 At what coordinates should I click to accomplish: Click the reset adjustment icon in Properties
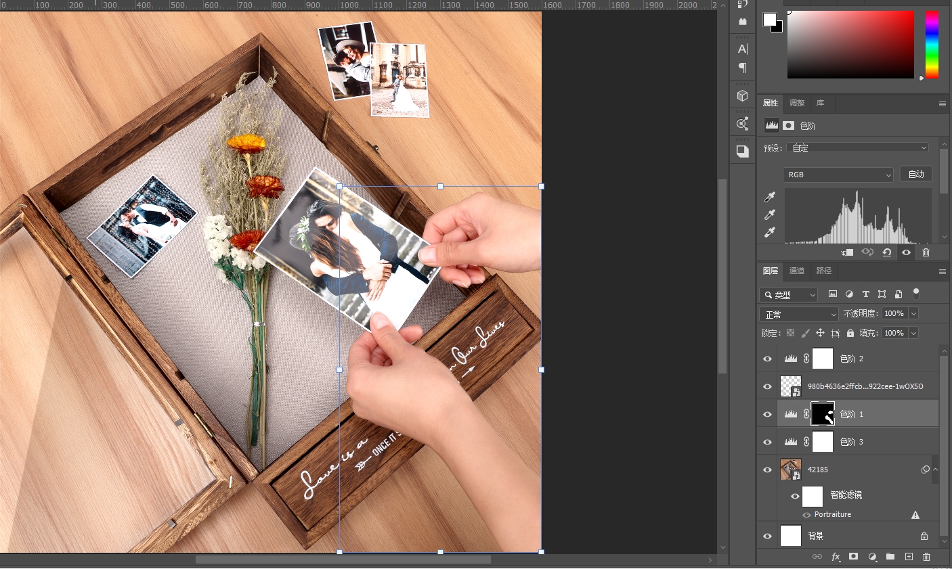[x=886, y=252]
